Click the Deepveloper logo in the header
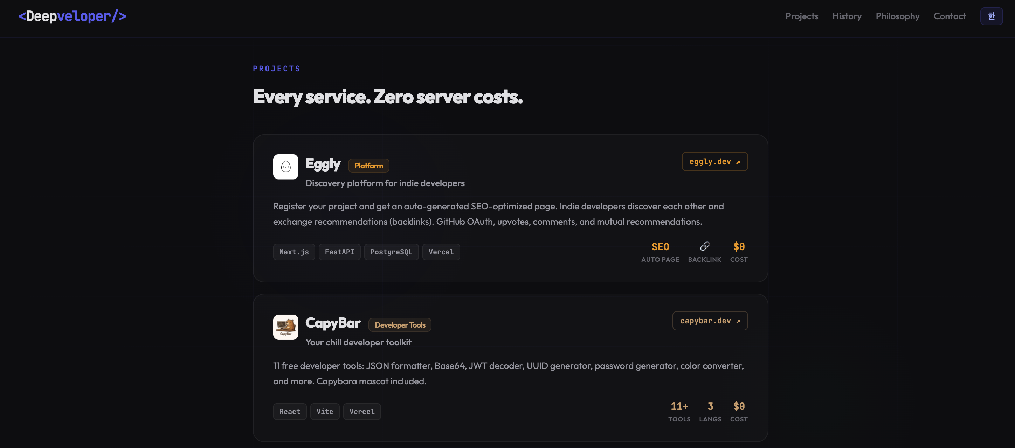Screen dimensions: 1015x448 click(x=72, y=16)
